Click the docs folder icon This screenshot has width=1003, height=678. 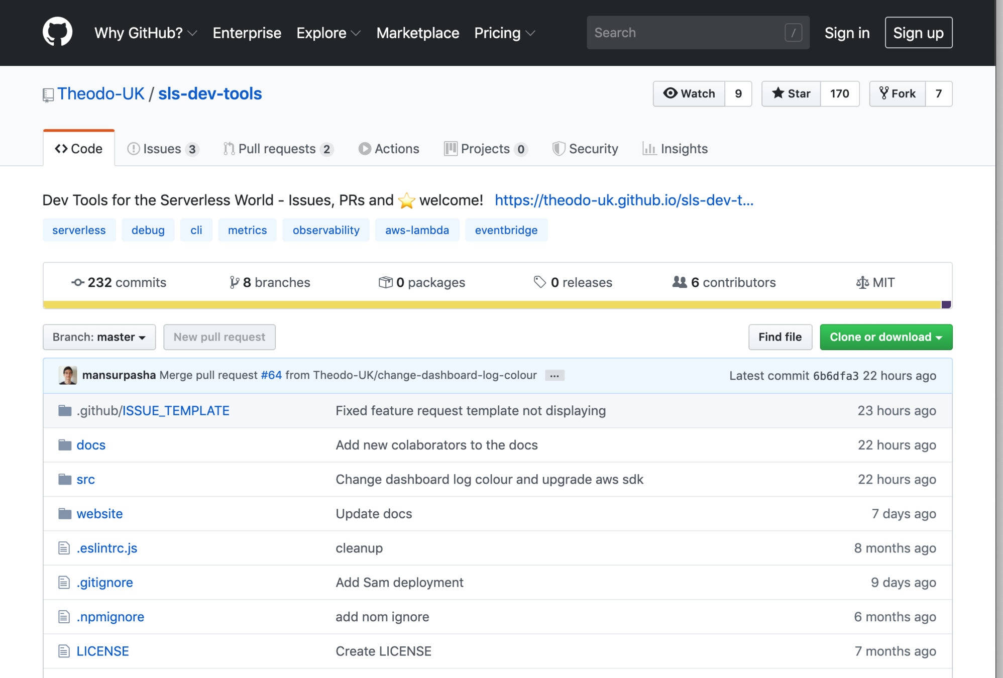tap(65, 445)
